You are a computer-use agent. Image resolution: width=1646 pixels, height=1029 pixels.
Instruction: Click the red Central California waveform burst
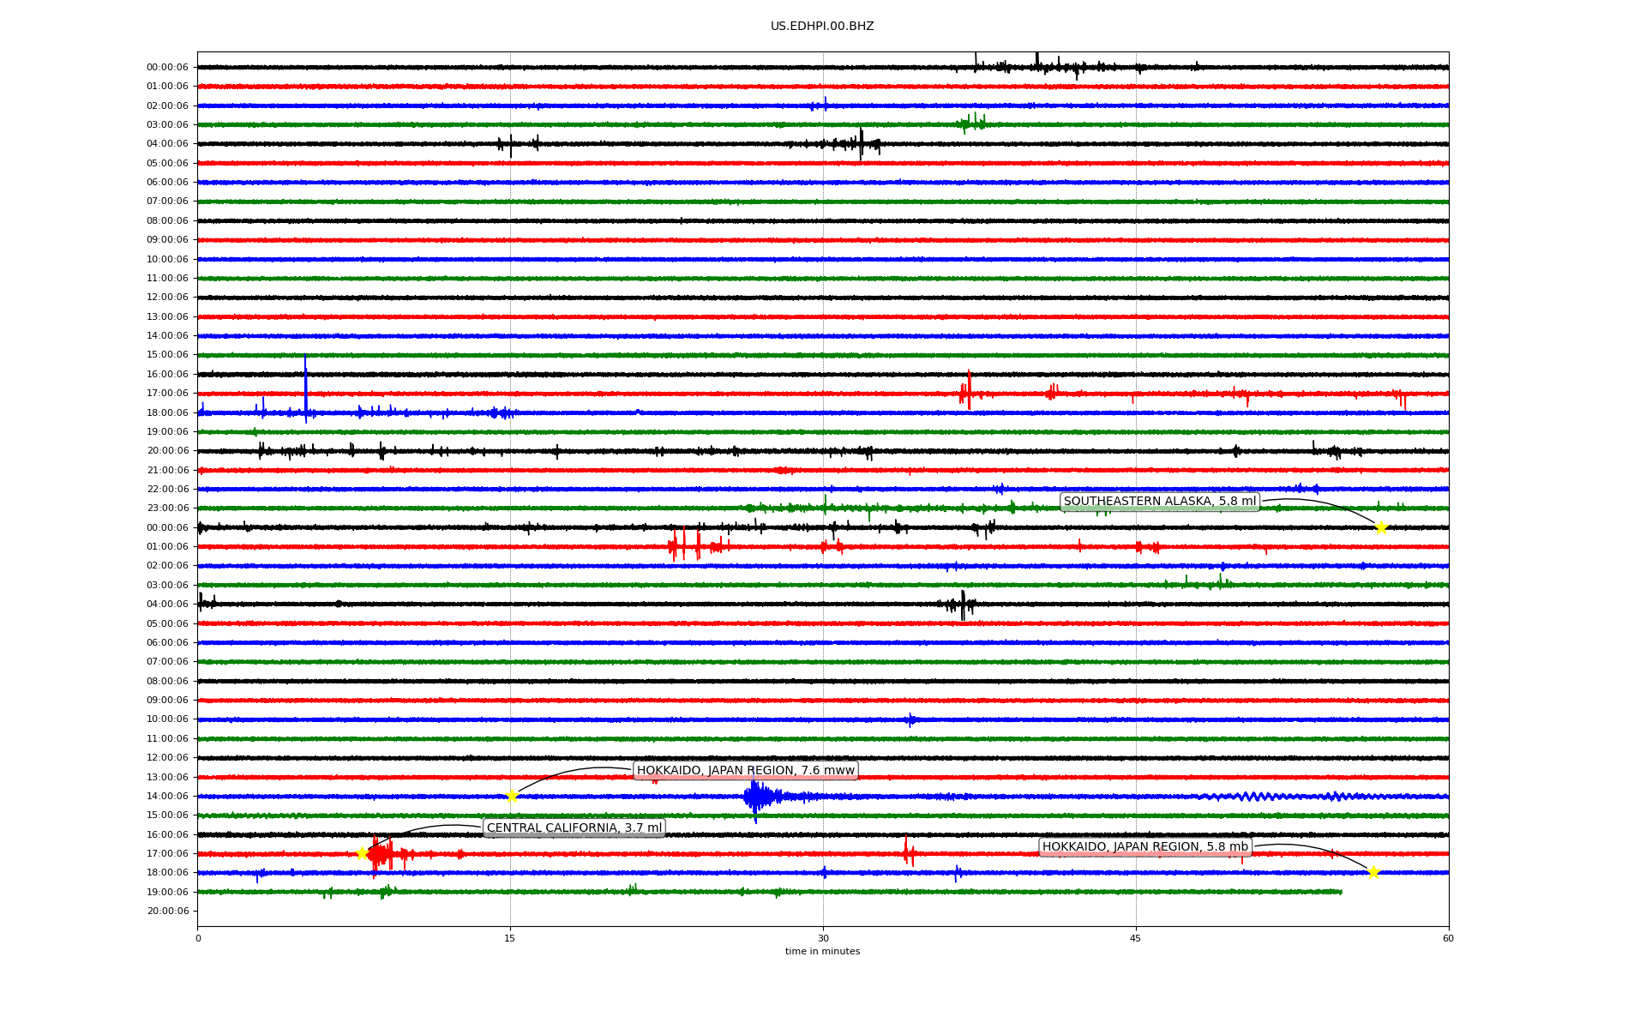[x=381, y=854]
